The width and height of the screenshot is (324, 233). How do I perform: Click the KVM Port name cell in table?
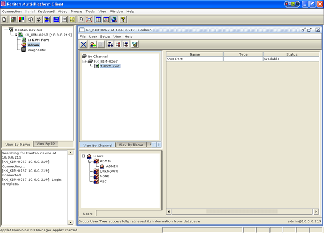[194, 59]
